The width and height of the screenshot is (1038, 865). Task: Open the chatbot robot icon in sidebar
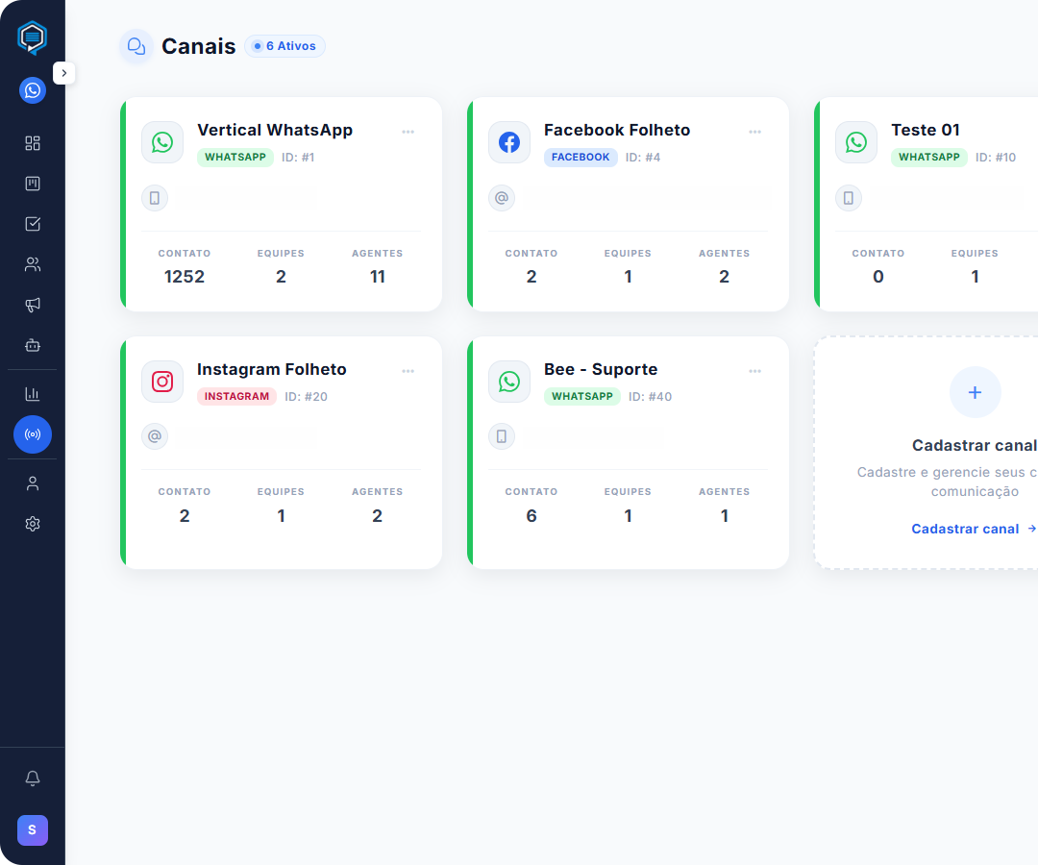(33, 345)
